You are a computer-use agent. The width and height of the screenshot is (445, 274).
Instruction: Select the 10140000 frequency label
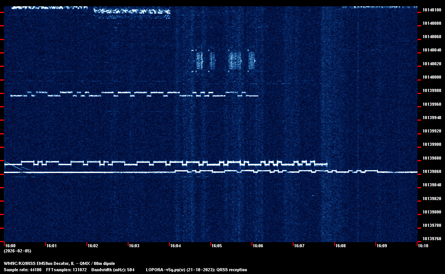point(431,77)
